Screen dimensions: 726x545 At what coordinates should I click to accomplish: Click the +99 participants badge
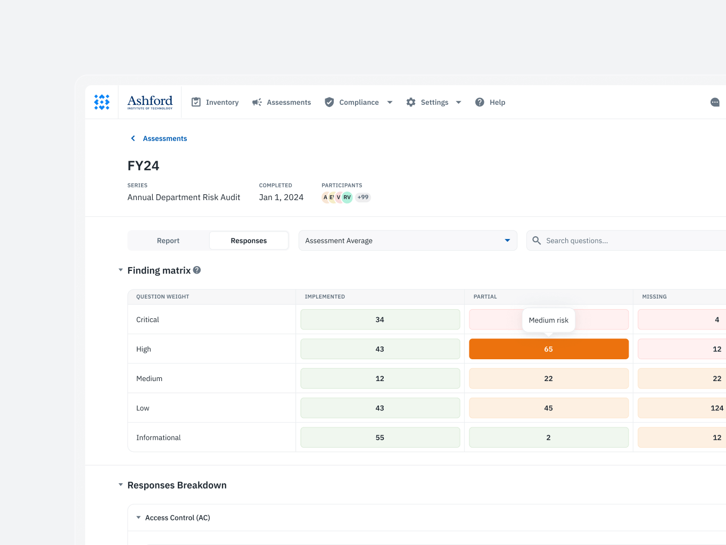(x=362, y=197)
